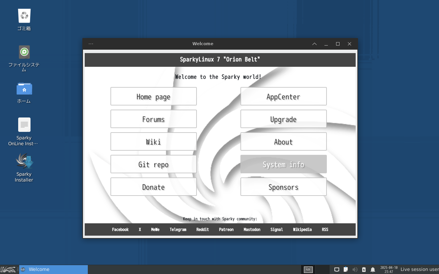439x274 pixels.
Task: Go to the Reddit link
Action: (203, 229)
